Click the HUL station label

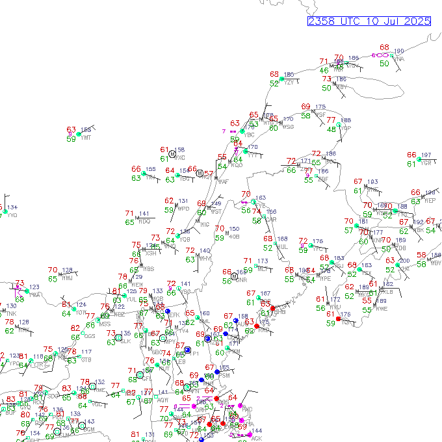(x=283, y=246)
